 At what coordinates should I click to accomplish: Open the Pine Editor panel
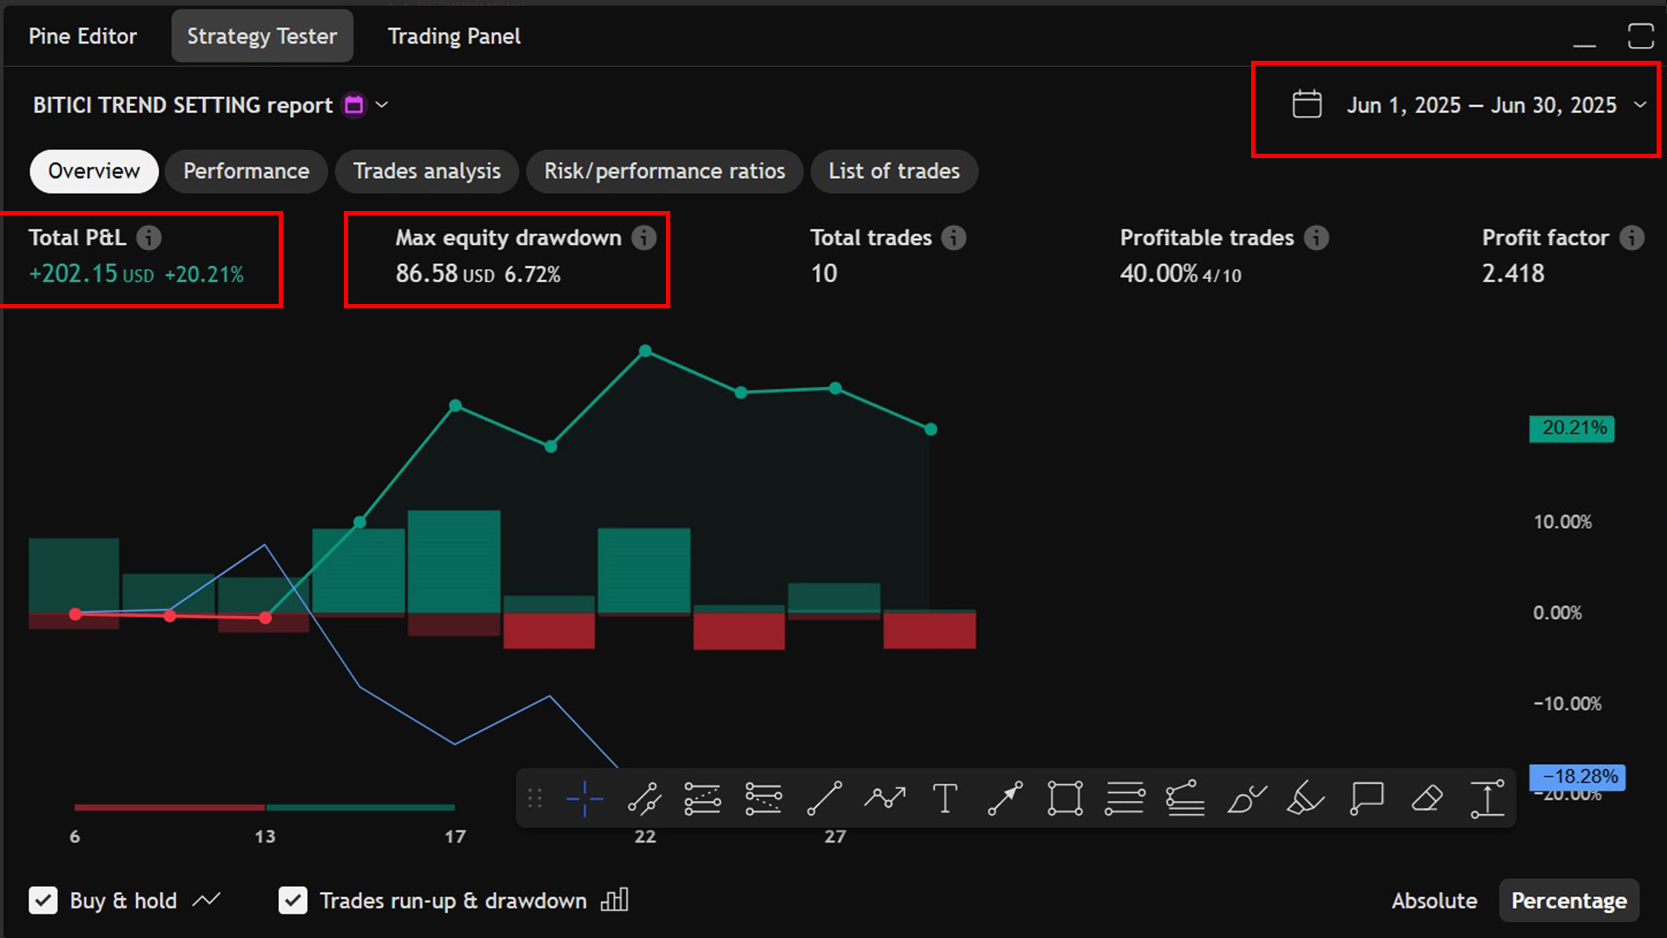coord(82,36)
